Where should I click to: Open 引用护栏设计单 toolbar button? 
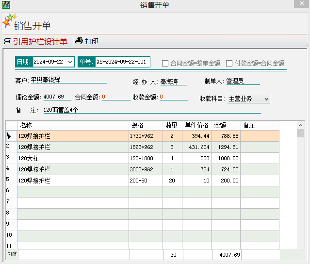pos(35,41)
